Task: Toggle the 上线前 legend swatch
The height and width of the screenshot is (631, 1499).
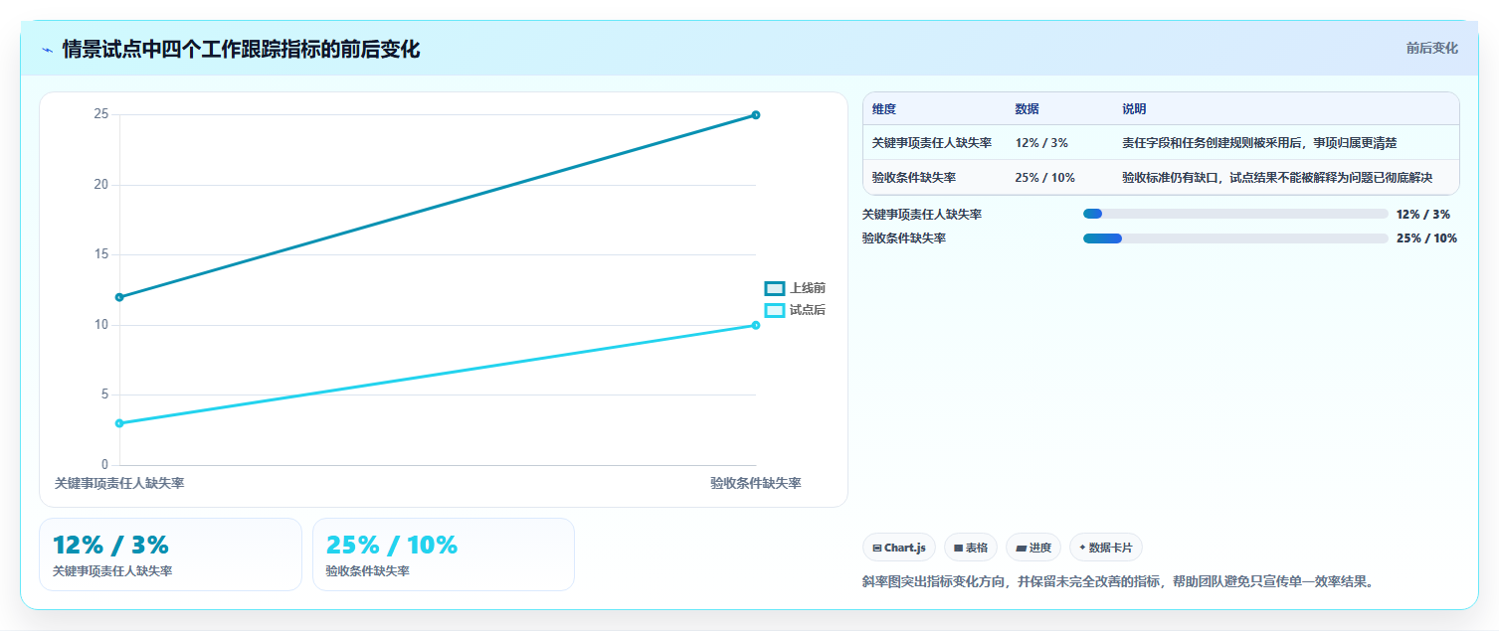Action: coord(775,288)
